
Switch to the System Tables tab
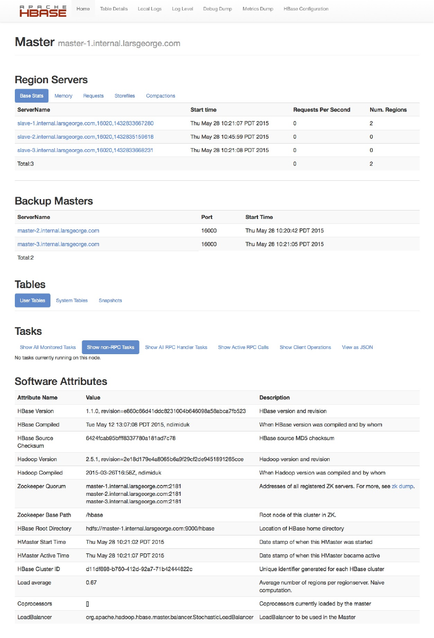[x=72, y=301]
